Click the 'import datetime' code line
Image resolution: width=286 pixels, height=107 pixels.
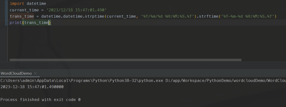tap(28, 3)
